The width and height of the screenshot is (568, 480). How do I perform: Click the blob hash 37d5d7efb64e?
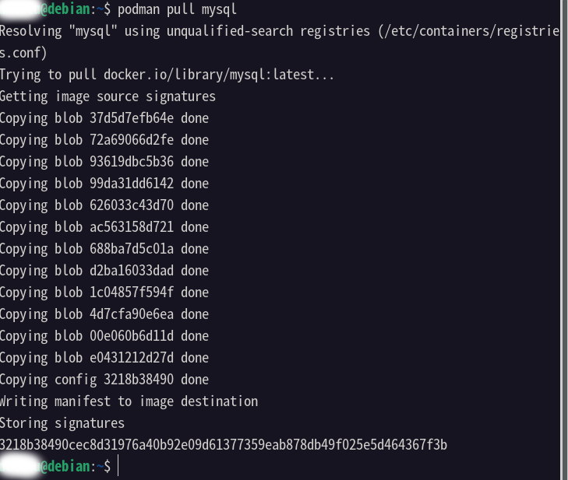tap(132, 118)
